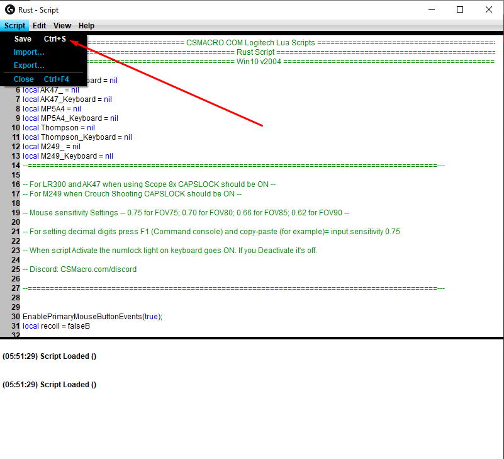Screen dimensions: 504x459
Task: Click the EnablePrimaryMouseButtonEvents code line
Action: click(92, 317)
